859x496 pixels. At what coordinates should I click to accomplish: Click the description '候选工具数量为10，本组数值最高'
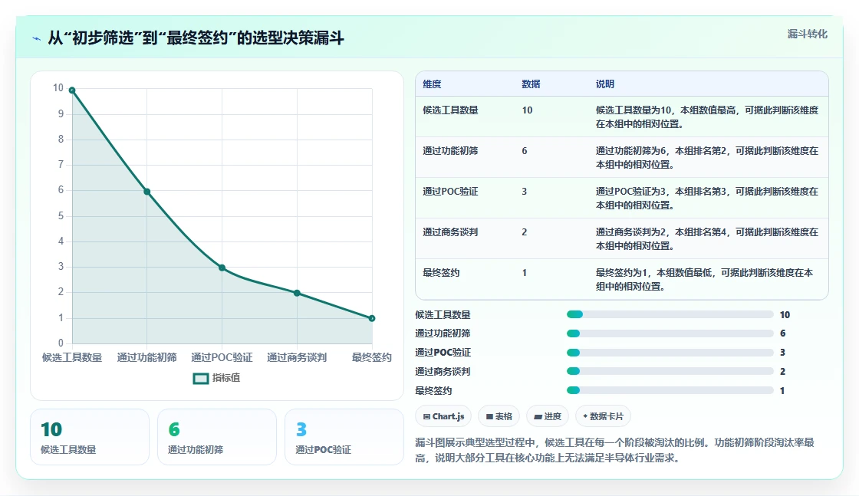click(x=706, y=117)
